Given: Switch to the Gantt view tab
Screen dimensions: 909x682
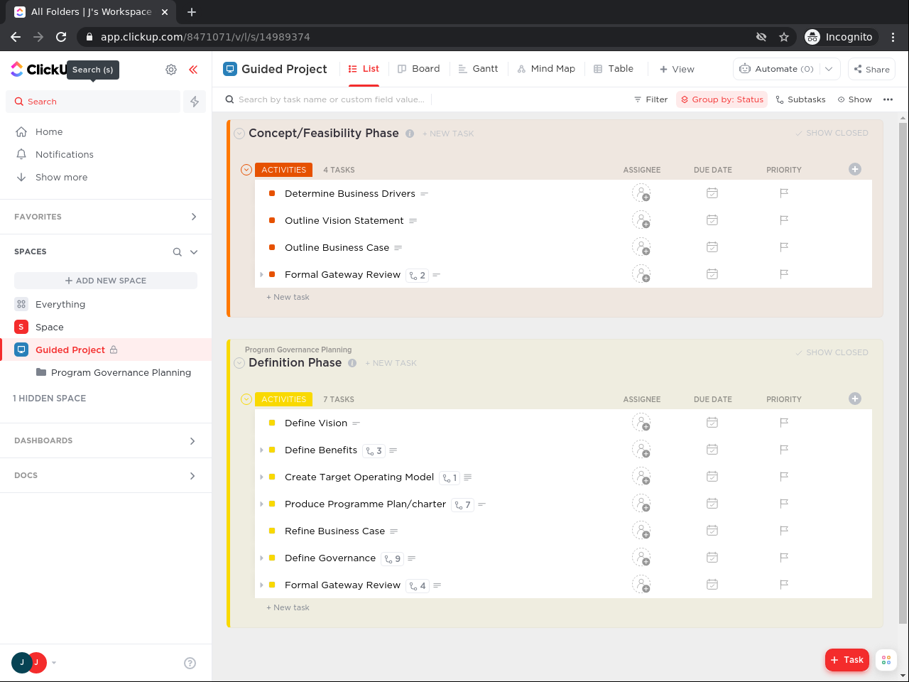Looking at the screenshot, I should 478,69.
